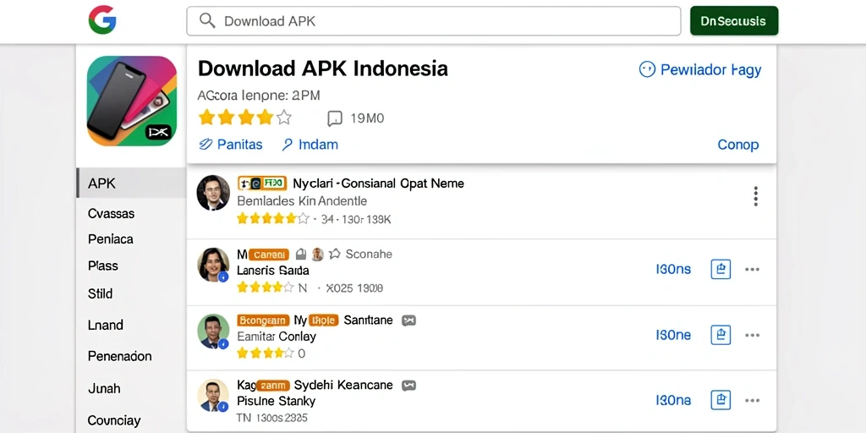866x433 pixels.
Task: Focus the Download APK search field
Action: tap(434, 21)
